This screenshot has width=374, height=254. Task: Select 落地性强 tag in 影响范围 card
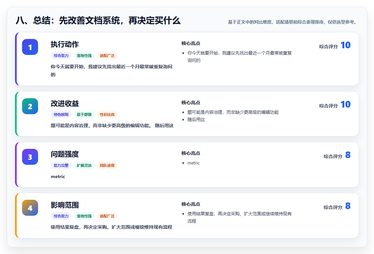point(84,216)
